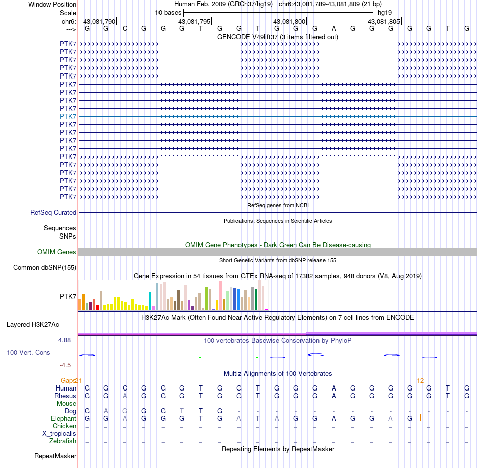The width and height of the screenshot is (478, 468).
Task: Click the 43,081,805 position marker
Action: tap(384, 21)
